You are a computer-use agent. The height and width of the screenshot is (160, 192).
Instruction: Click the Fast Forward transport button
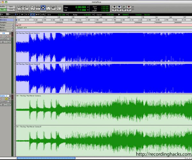click(x=124, y=10)
